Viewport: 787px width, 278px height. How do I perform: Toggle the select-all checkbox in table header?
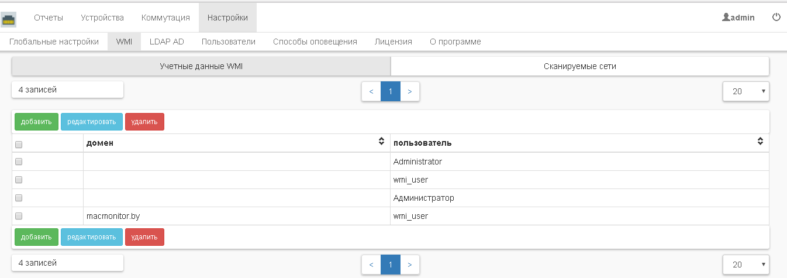(x=19, y=144)
